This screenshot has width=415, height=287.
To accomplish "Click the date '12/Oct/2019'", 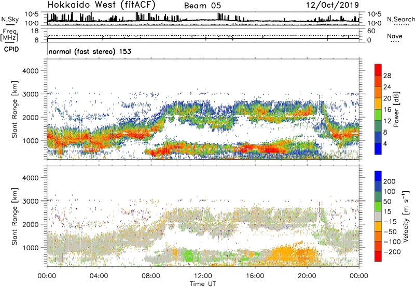I will click(x=333, y=5).
